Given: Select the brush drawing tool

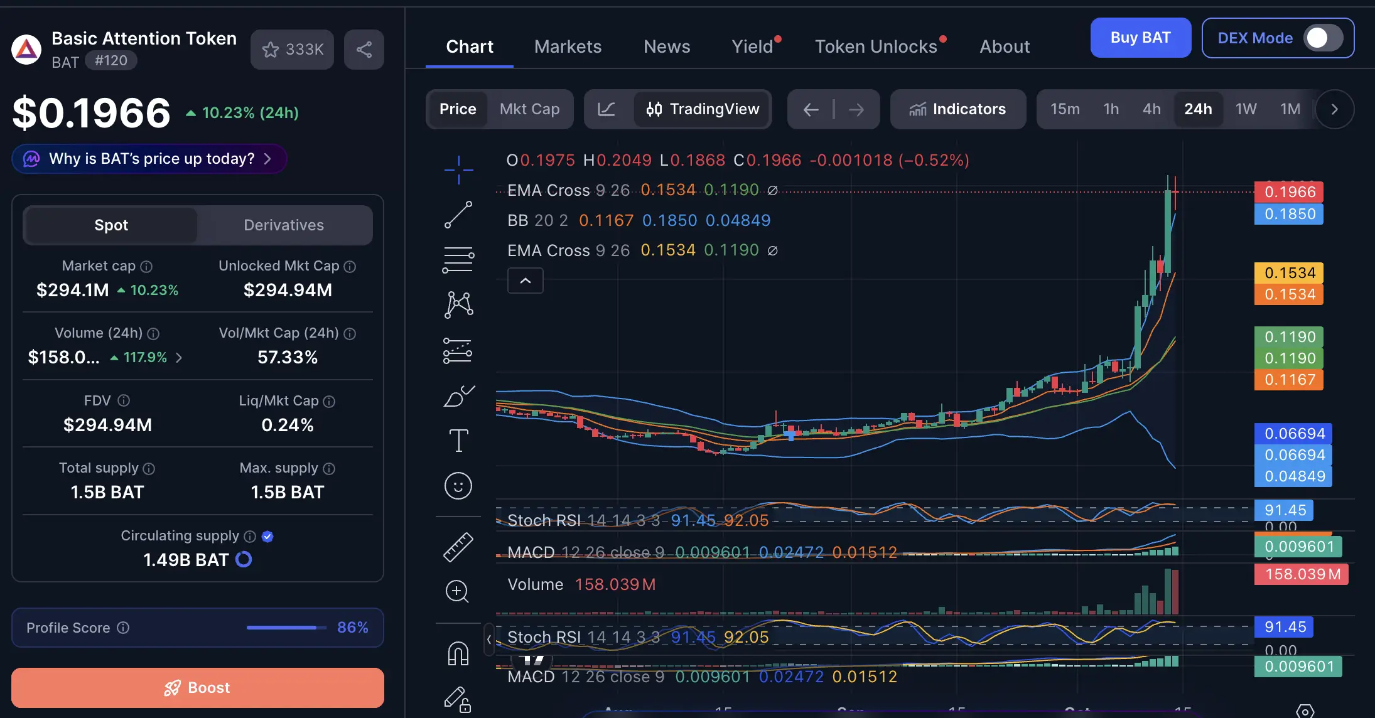Looking at the screenshot, I should tap(458, 396).
